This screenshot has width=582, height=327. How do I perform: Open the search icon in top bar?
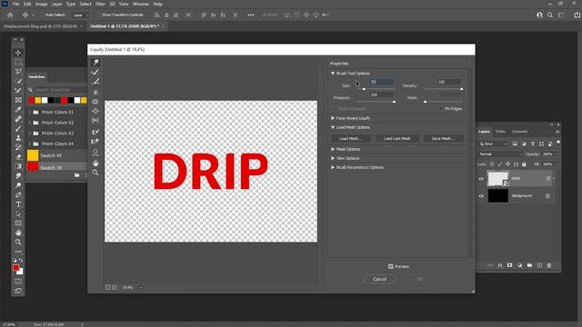point(550,15)
